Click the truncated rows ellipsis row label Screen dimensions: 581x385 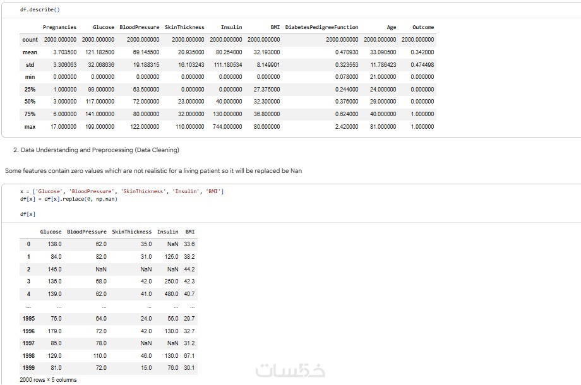pyautogui.click(x=28, y=306)
